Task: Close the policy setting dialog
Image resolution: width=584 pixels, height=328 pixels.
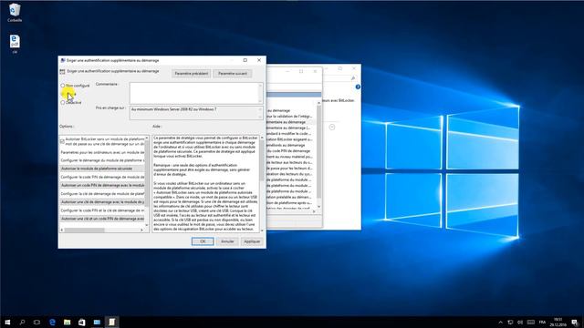Action: coord(259,60)
